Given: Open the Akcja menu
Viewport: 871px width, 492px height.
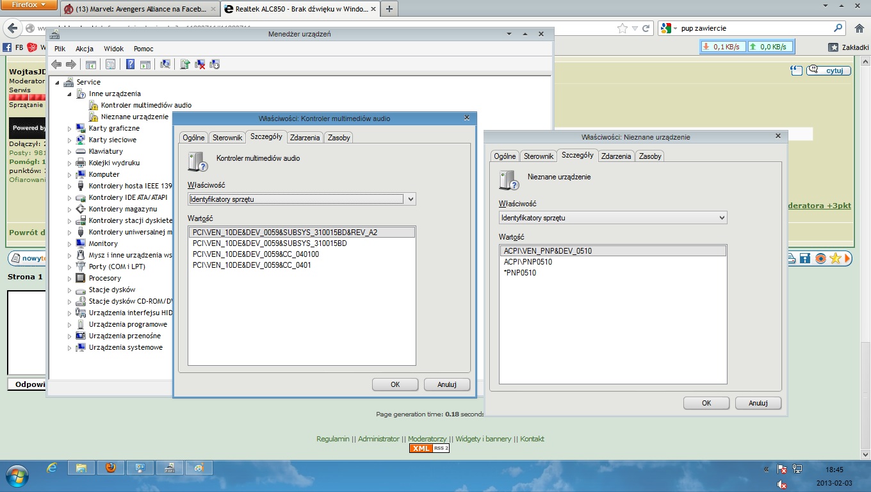Looking at the screenshot, I should [x=85, y=49].
